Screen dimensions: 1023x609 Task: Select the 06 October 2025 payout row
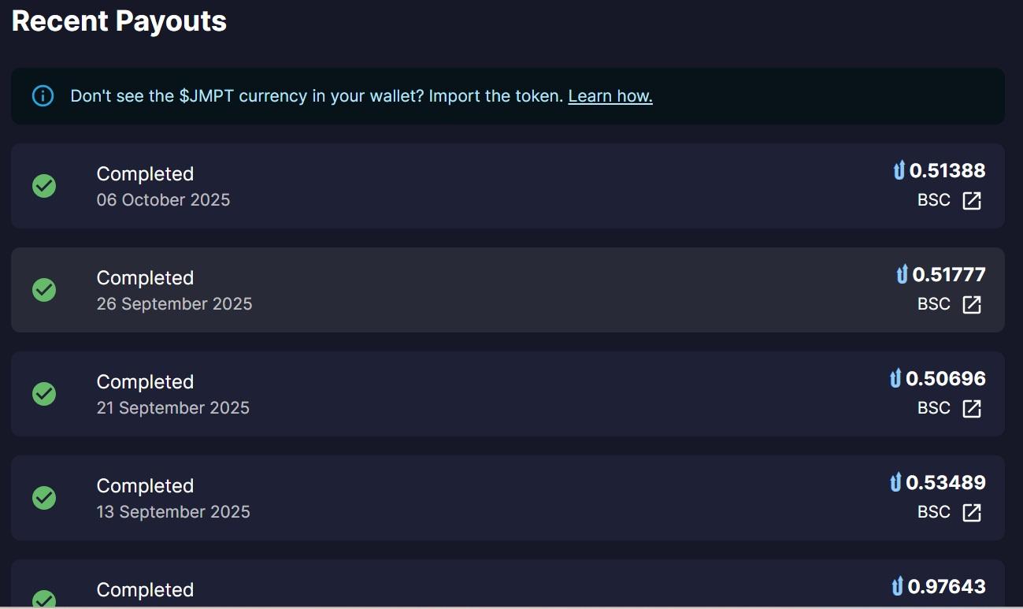click(x=504, y=186)
